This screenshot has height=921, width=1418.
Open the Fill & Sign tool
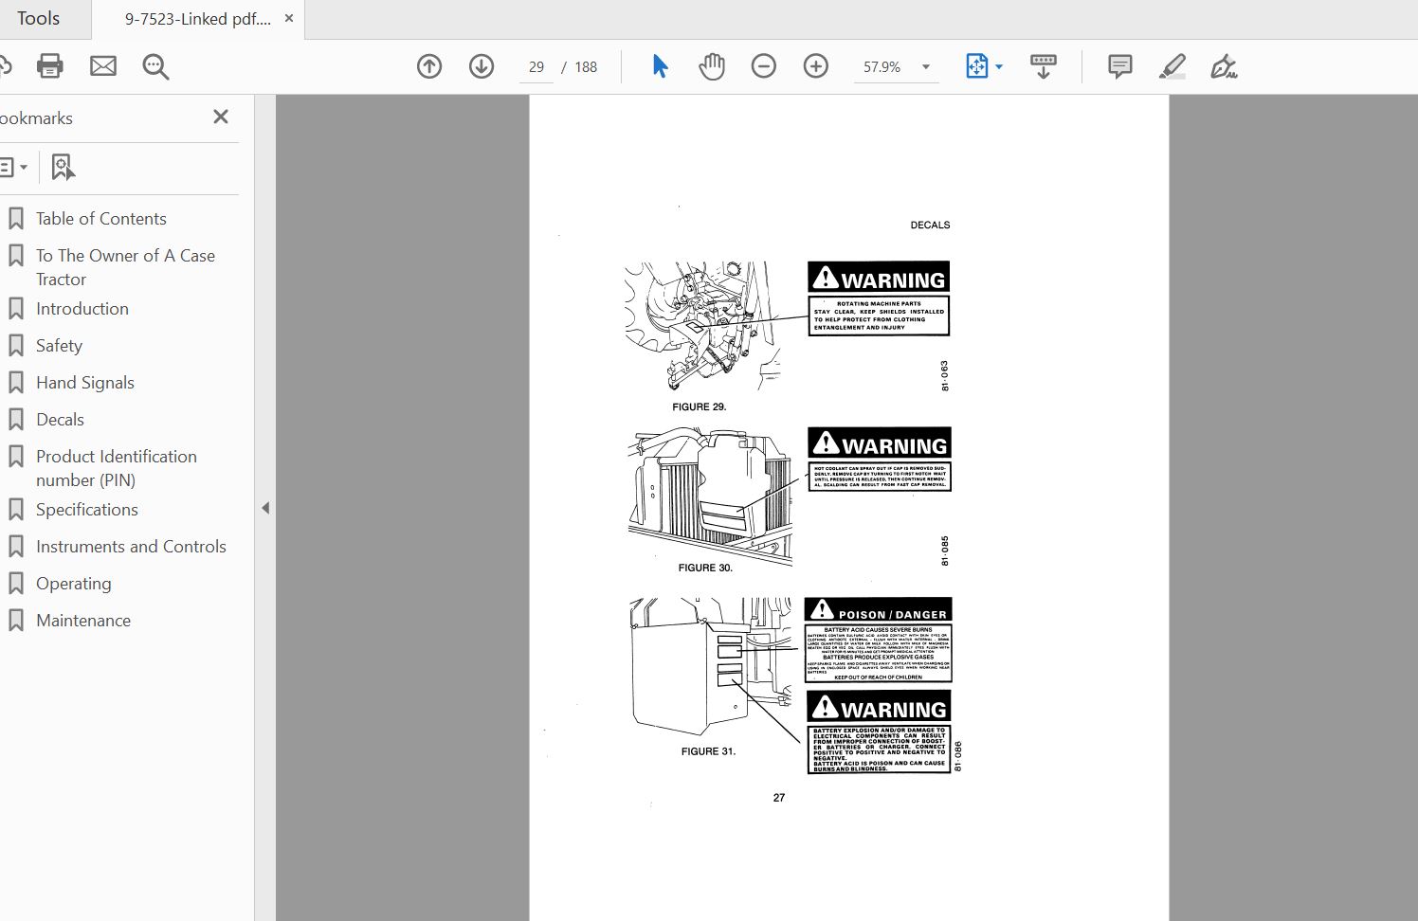point(1224,66)
